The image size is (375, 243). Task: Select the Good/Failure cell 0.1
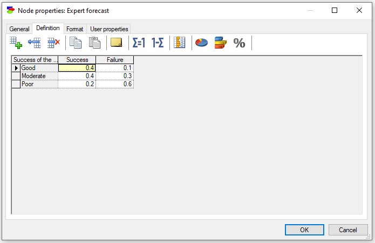[115, 68]
